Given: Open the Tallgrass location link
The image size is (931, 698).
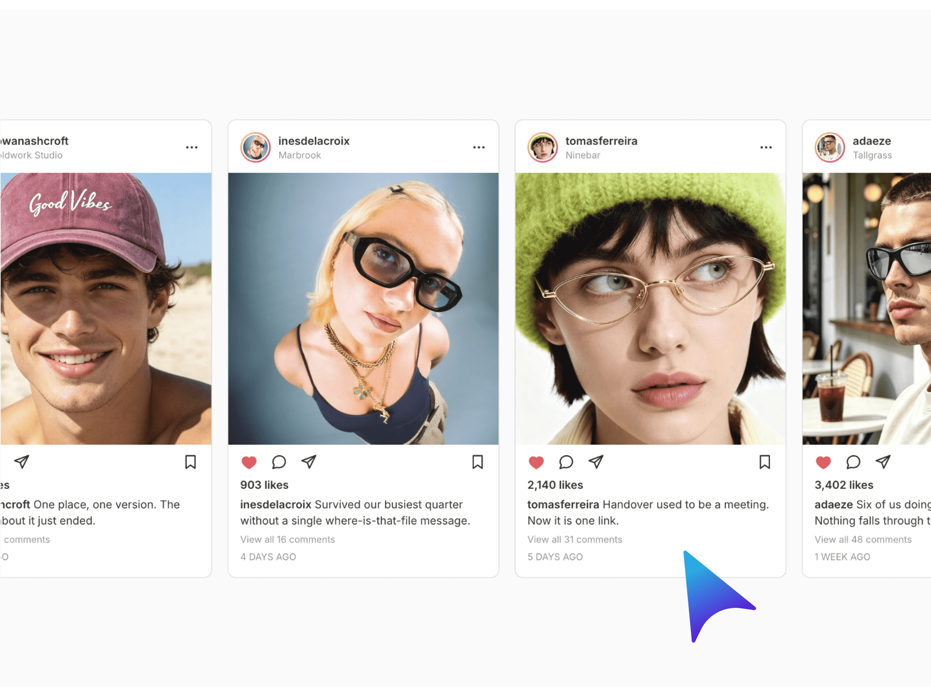Looking at the screenshot, I should [x=872, y=155].
